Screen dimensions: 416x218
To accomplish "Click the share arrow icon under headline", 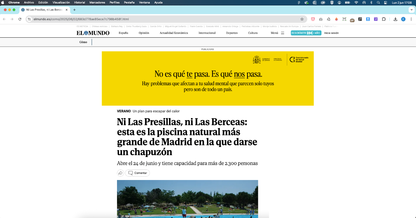I will click(120, 173).
